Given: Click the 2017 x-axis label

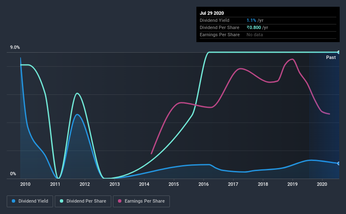Looking at the screenshot, I should click(233, 184).
